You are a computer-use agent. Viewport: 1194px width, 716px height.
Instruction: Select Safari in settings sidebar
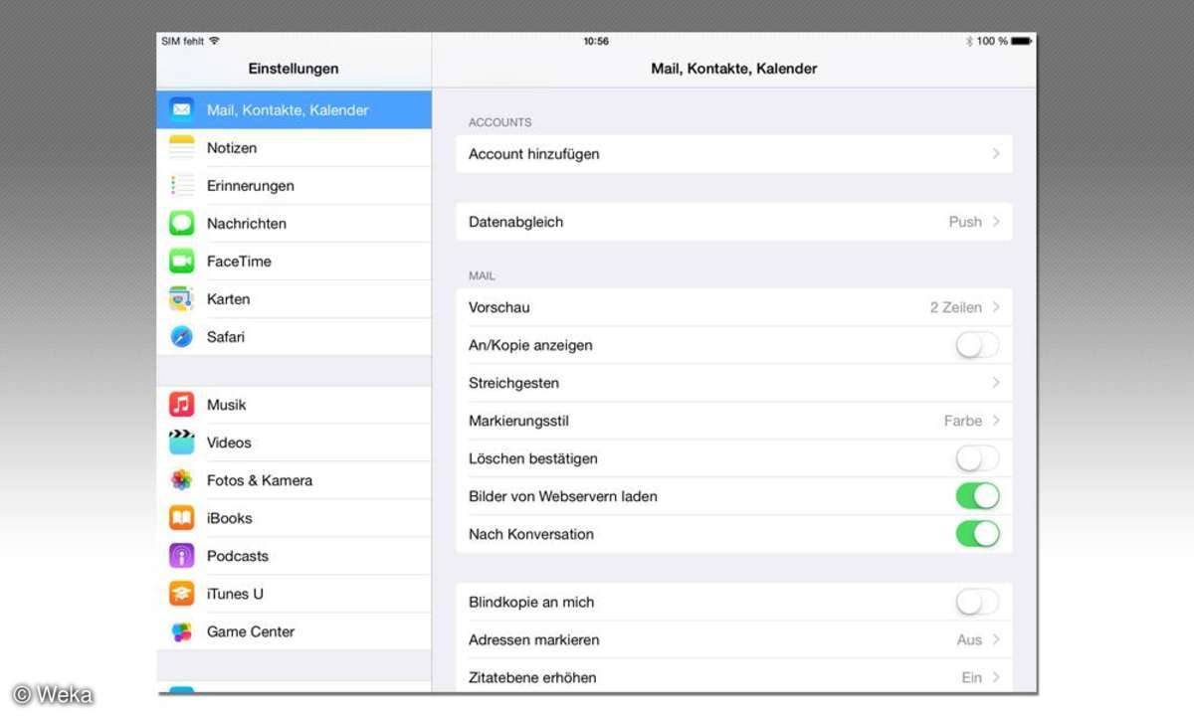(295, 336)
